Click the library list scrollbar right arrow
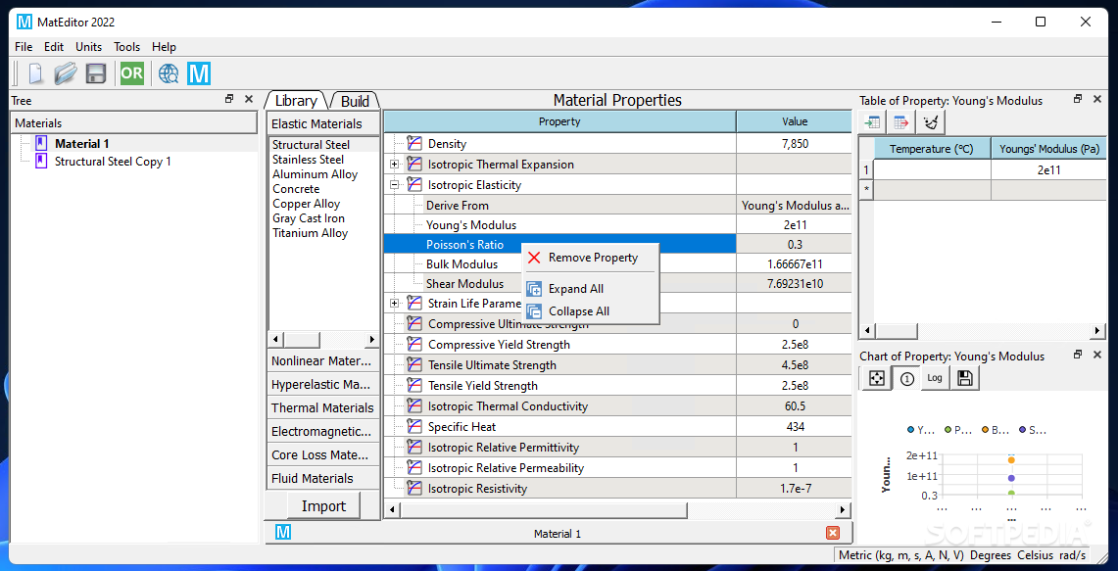 coord(371,339)
